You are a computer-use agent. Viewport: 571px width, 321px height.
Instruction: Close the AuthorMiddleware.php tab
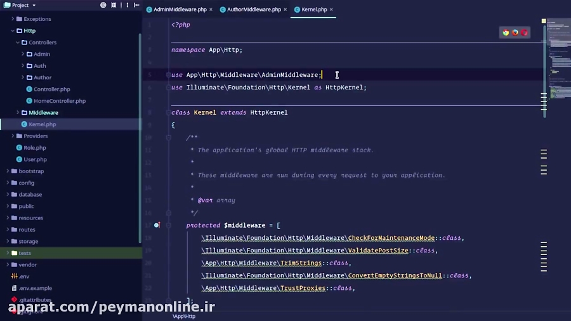(285, 10)
